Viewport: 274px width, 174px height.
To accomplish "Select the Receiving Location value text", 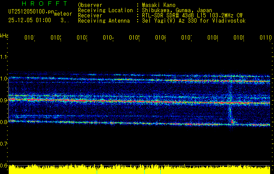I will point(174,10).
